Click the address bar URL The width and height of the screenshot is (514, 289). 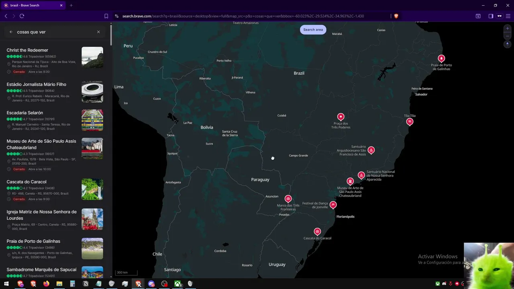click(243, 16)
